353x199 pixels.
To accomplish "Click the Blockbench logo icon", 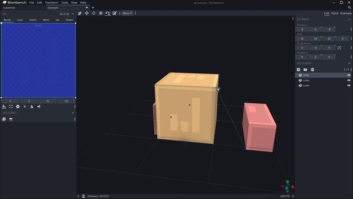I will click(x=4, y=2).
